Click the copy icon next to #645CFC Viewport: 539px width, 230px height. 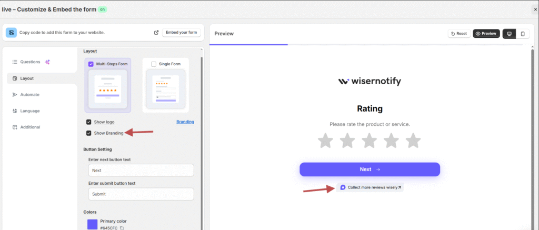[x=122, y=228]
